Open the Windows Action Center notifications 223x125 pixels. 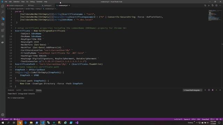[x=219, y=123]
